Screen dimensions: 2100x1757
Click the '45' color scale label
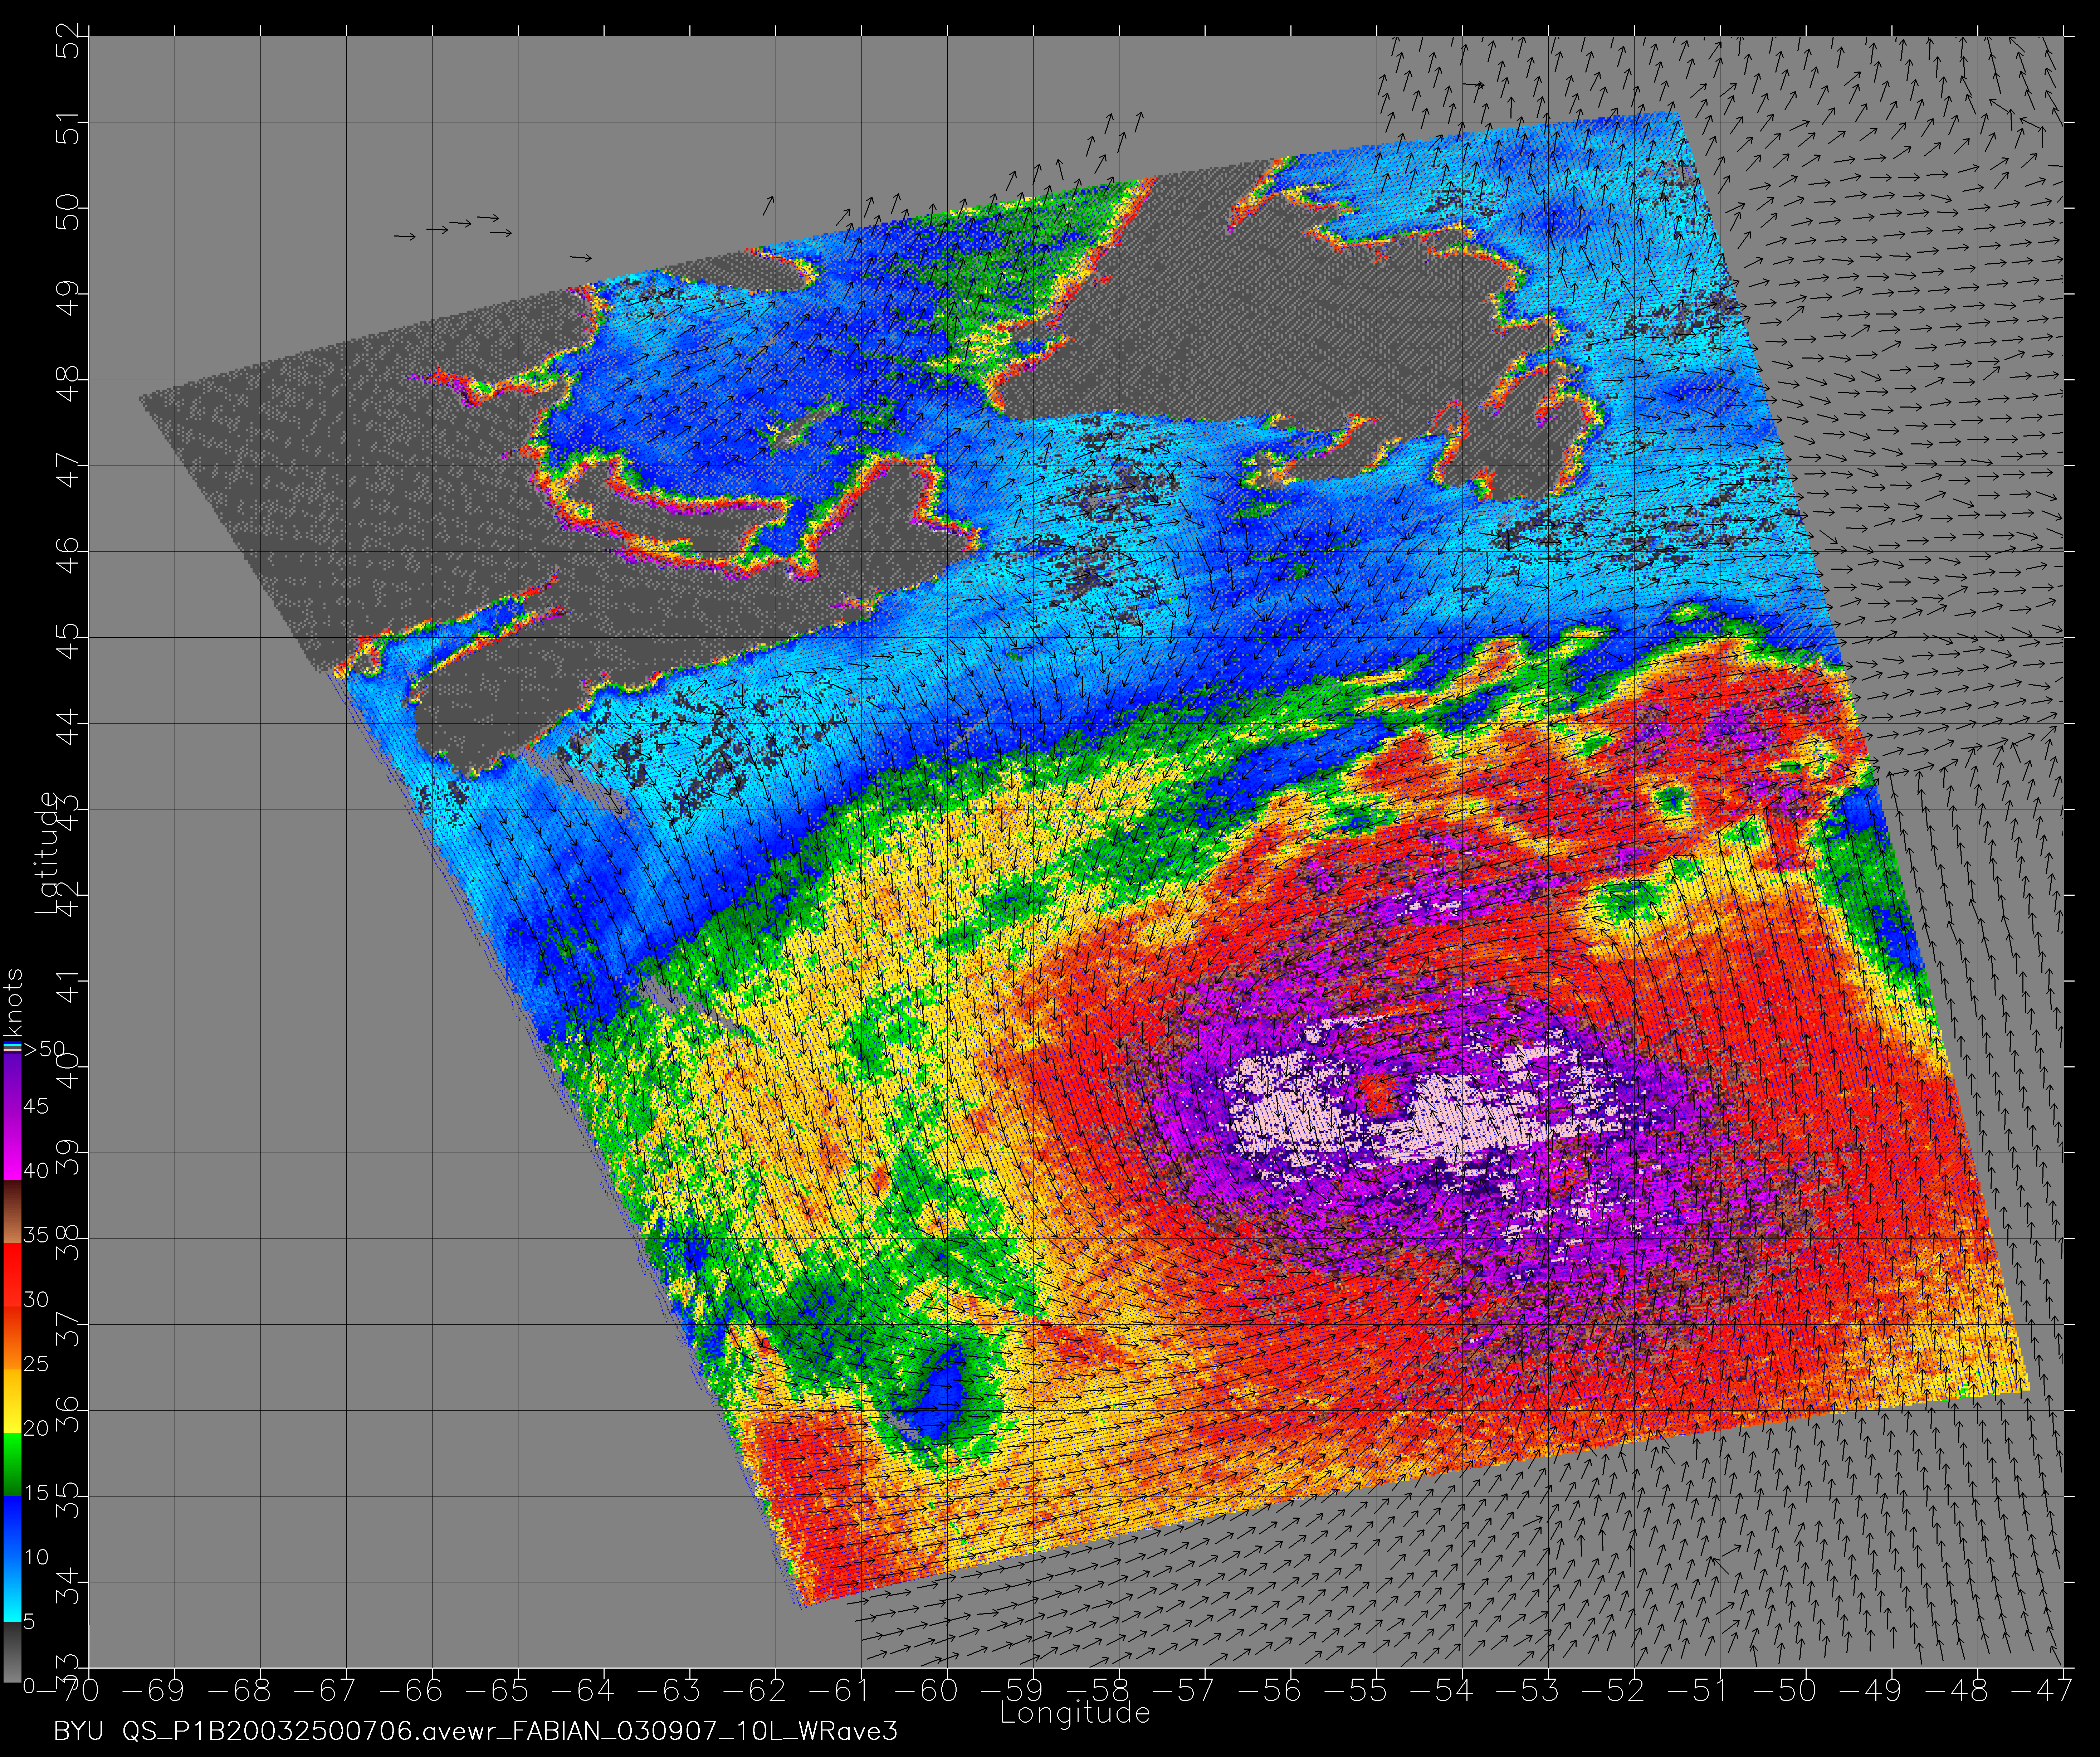[36, 1106]
